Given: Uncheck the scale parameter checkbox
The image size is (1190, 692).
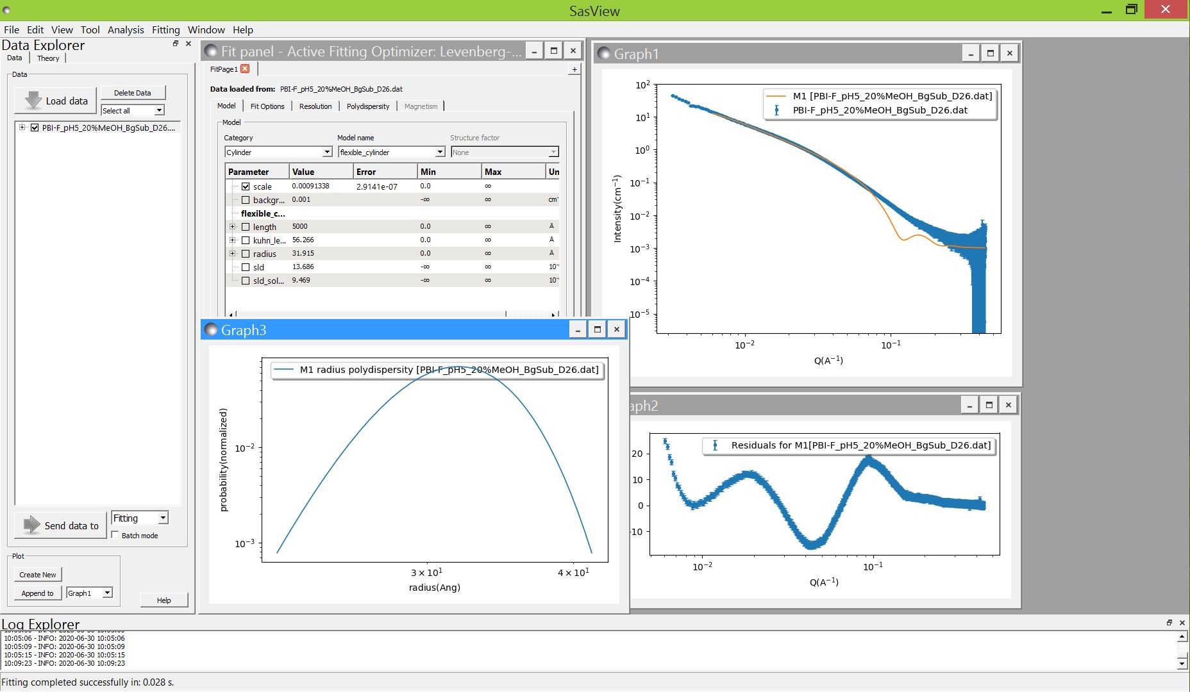Looking at the screenshot, I should (246, 186).
